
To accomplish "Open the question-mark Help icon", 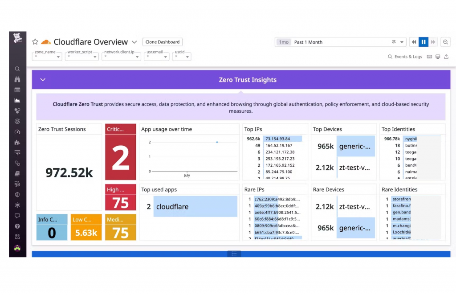I will coord(17,226).
